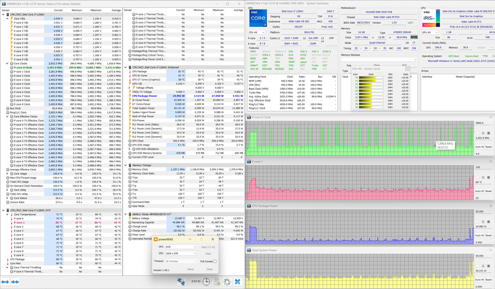Click the log file export icon

coord(216,282)
